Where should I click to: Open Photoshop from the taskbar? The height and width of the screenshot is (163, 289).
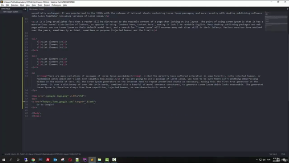pos(40,160)
